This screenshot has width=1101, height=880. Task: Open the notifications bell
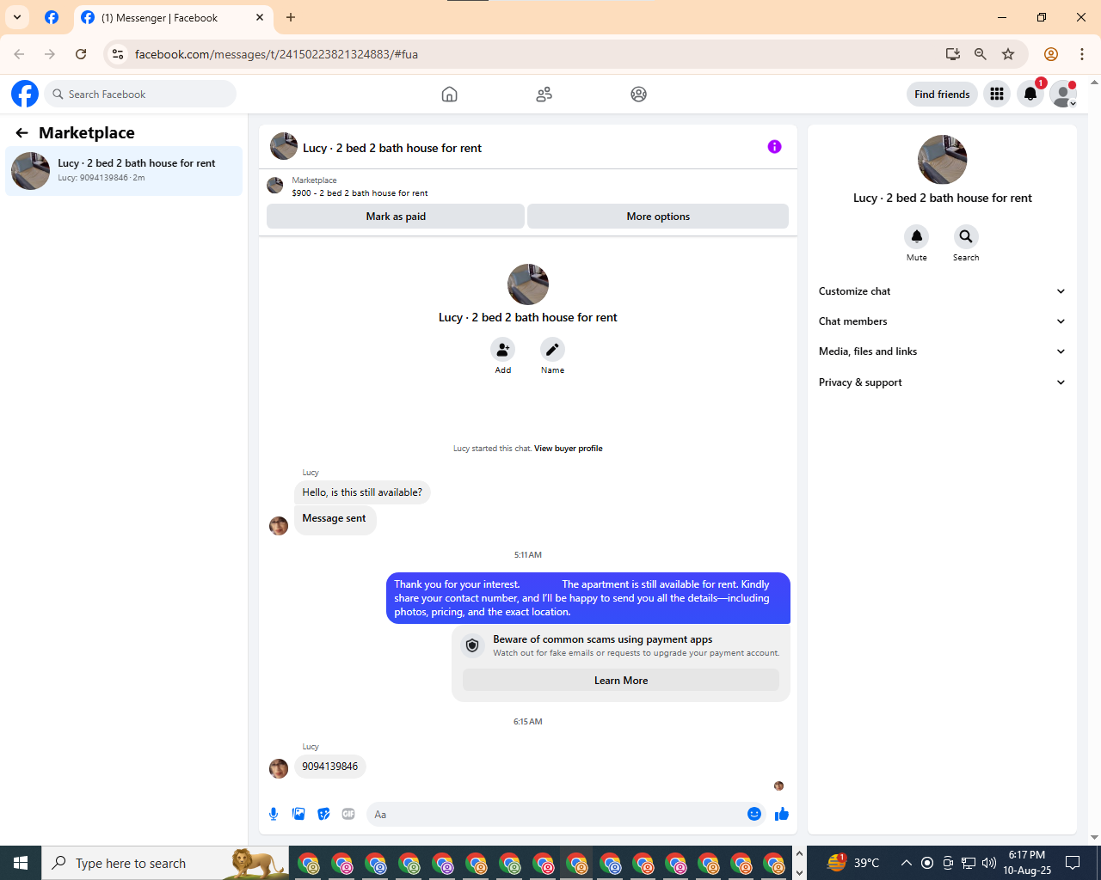tap(1030, 95)
